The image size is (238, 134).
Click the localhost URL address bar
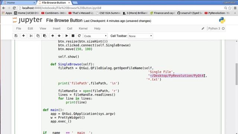tap(122, 8)
